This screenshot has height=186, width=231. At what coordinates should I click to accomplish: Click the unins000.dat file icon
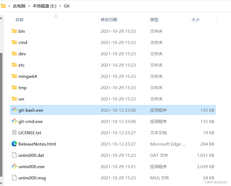14,155
